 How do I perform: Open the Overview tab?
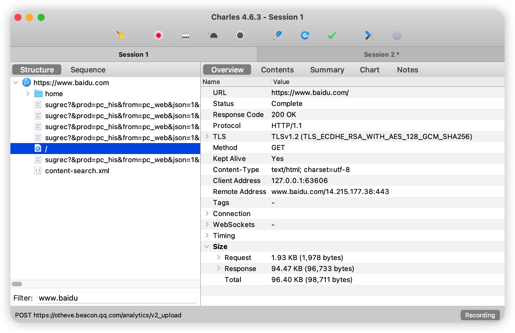click(227, 70)
